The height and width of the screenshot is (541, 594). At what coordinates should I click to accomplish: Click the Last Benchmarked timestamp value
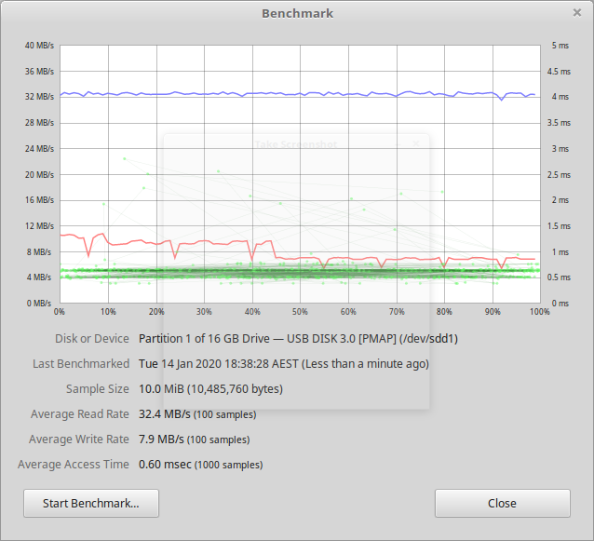(283, 363)
